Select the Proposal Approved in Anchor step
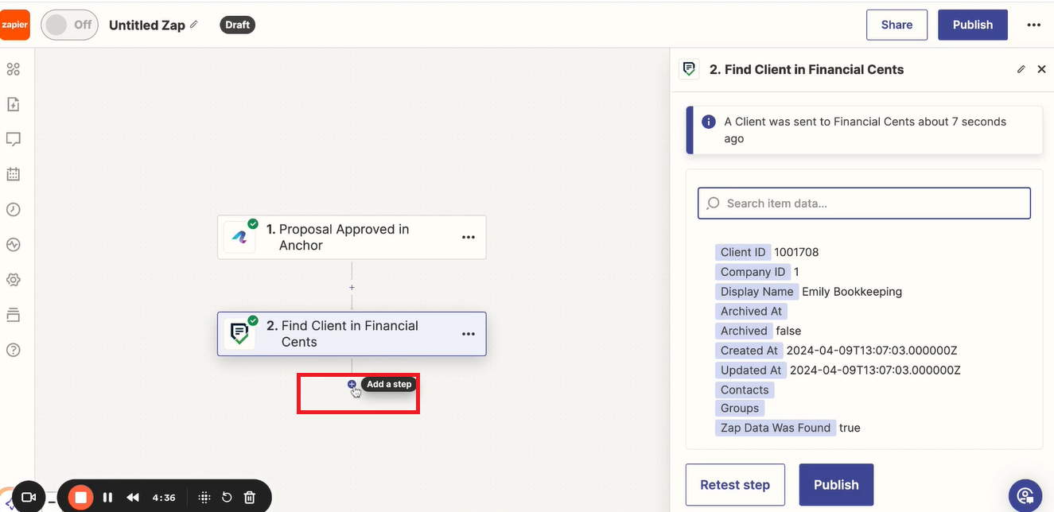Image resolution: width=1054 pixels, height=512 pixels. [x=352, y=237]
